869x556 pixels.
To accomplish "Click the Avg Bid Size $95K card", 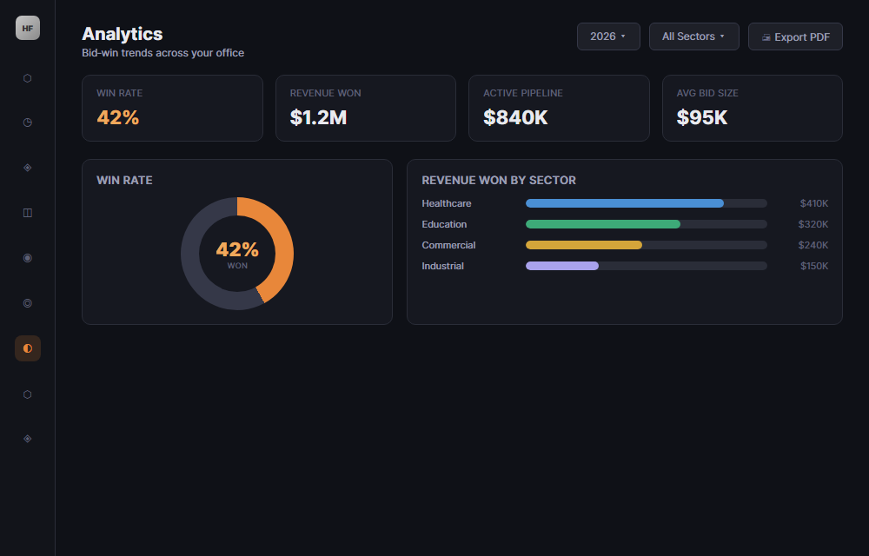I will pyautogui.click(x=753, y=108).
